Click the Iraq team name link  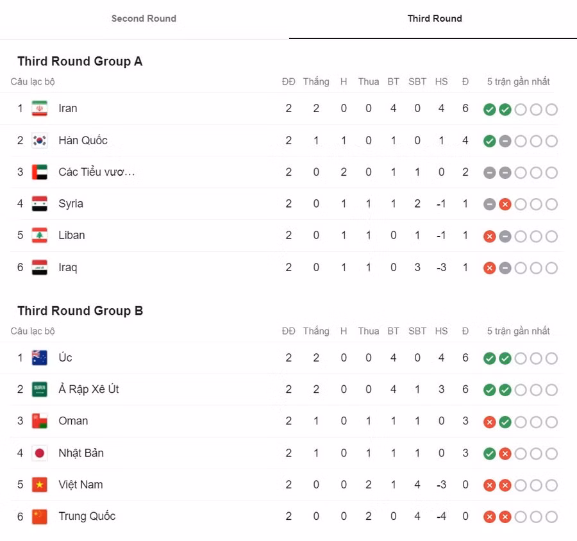(67, 267)
